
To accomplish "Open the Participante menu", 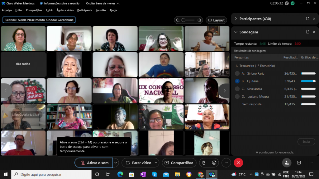I will (x=84, y=10).
